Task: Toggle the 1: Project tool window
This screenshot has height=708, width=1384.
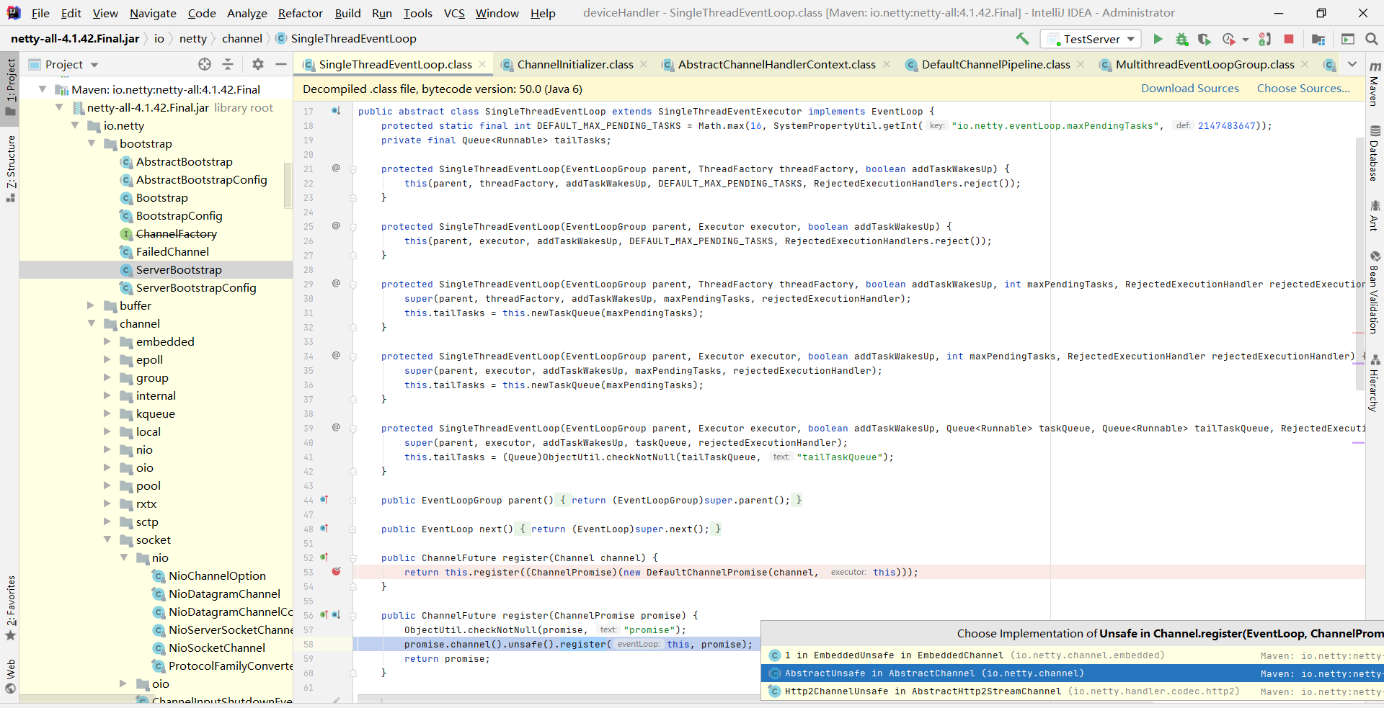Action: tap(10, 87)
